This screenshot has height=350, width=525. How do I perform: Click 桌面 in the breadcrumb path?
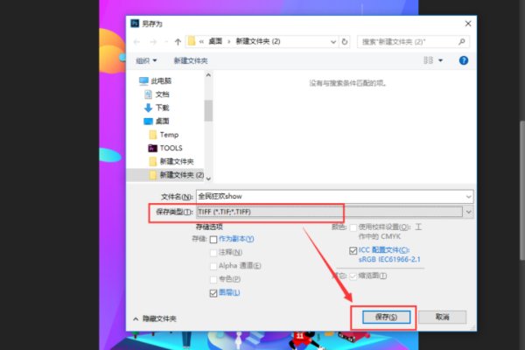click(x=215, y=41)
